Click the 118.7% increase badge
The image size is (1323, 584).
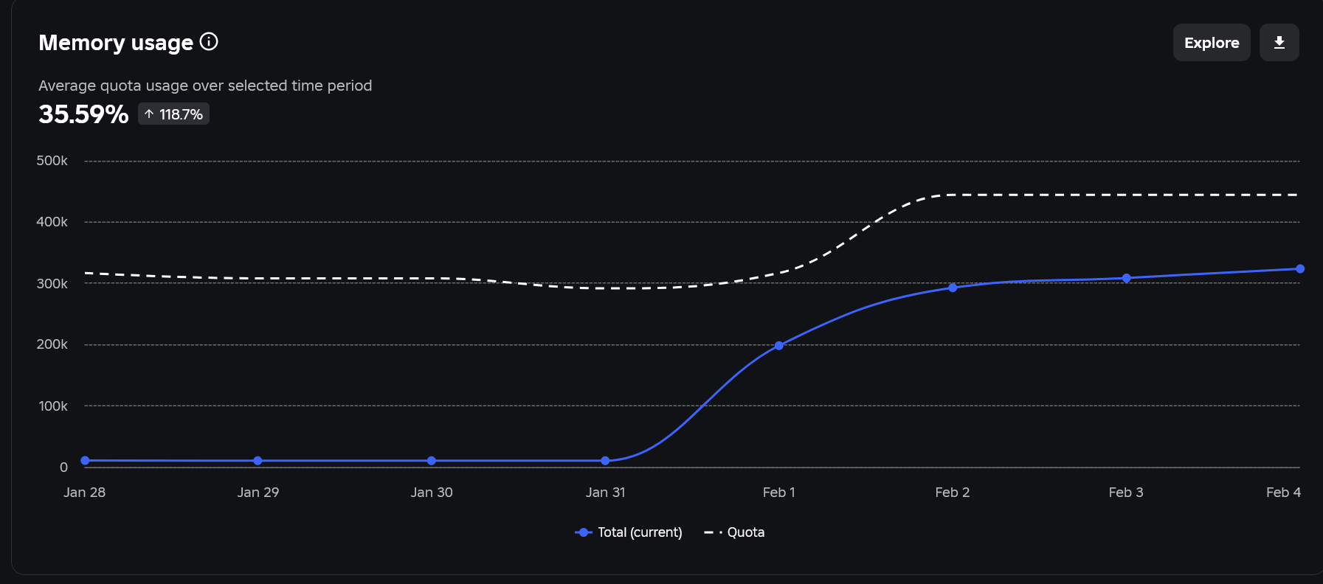tap(173, 114)
